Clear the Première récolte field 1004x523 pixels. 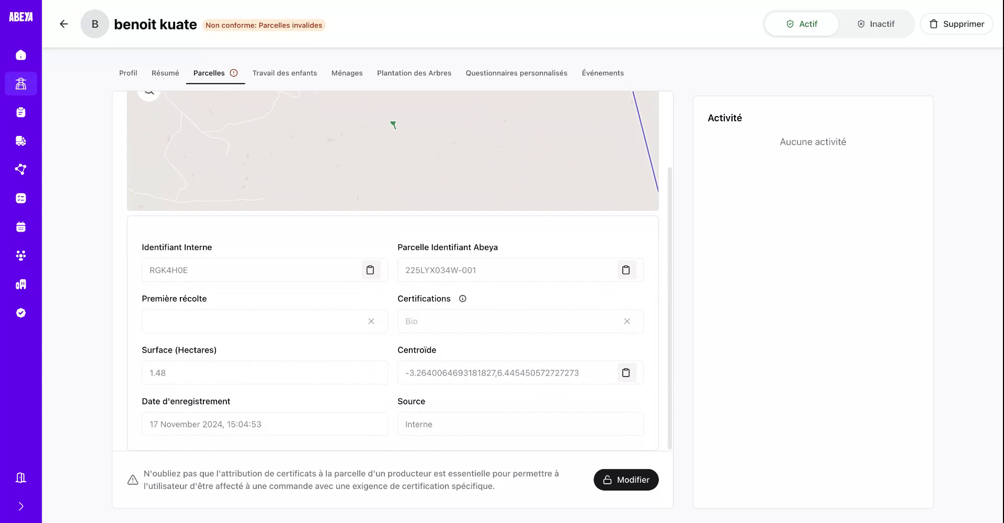pos(371,321)
